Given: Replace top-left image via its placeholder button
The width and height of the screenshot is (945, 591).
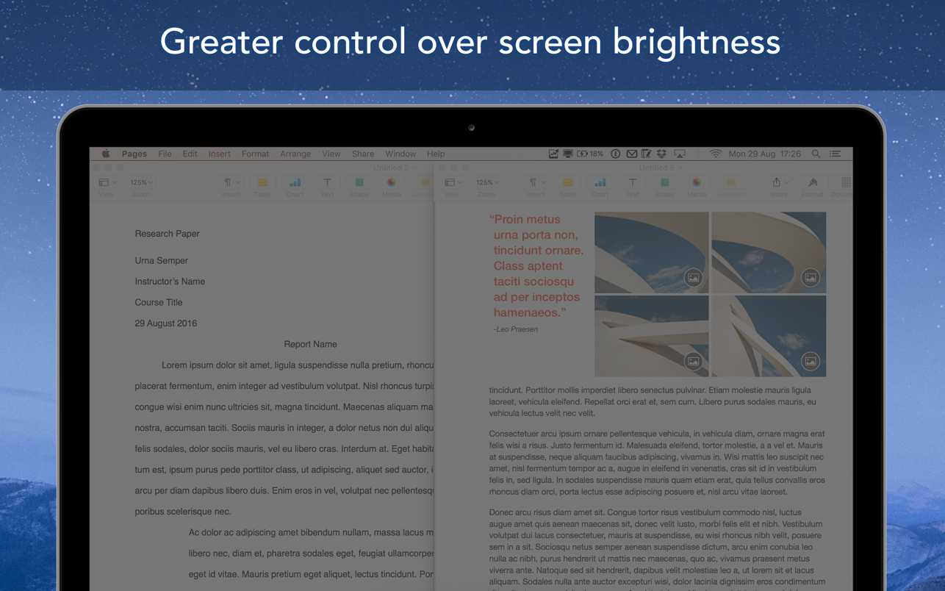Looking at the screenshot, I should [693, 278].
